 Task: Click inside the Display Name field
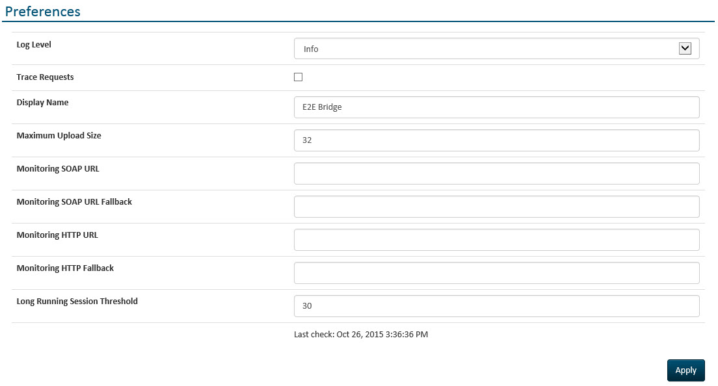pos(497,107)
